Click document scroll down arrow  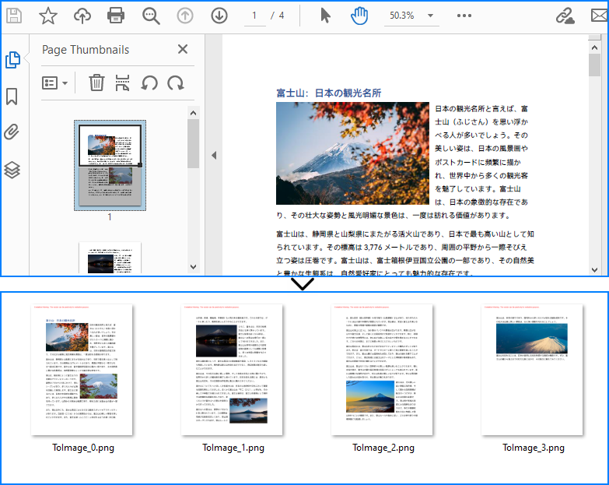pyautogui.click(x=595, y=269)
